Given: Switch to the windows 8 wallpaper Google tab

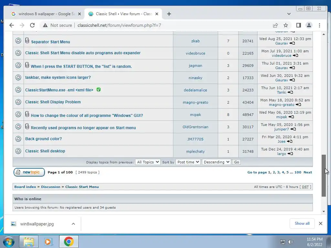Looking at the screenshot, I should click(x=46, y=14).
